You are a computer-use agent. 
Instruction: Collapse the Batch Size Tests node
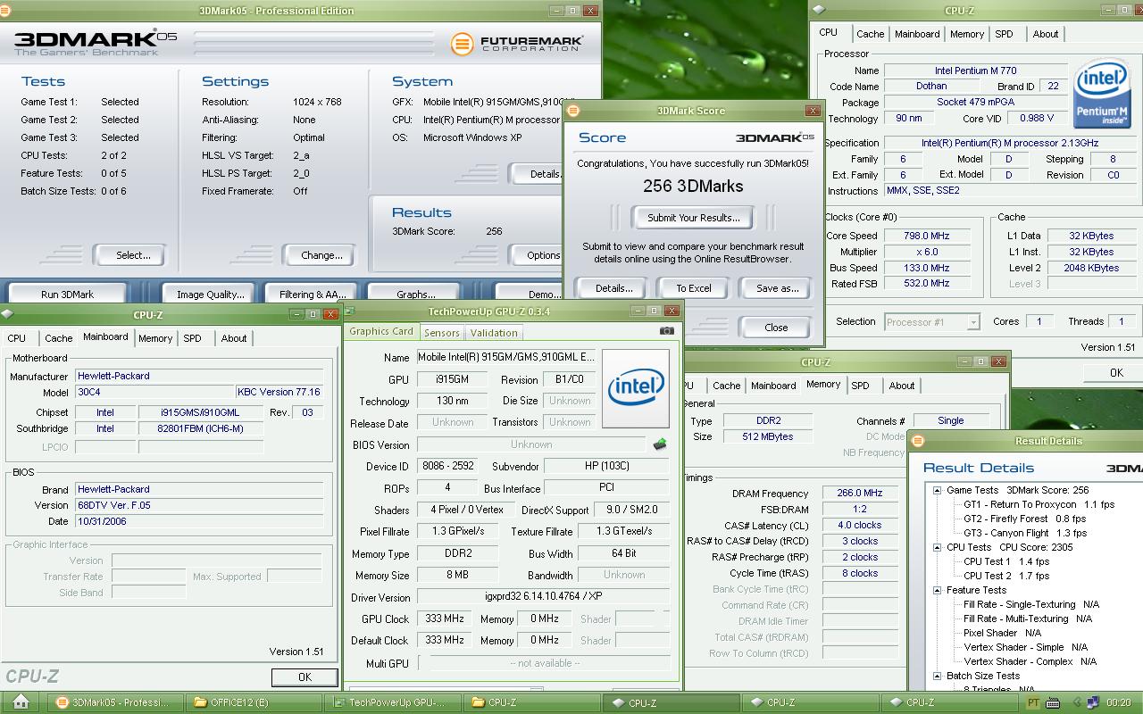coord(937,676)
